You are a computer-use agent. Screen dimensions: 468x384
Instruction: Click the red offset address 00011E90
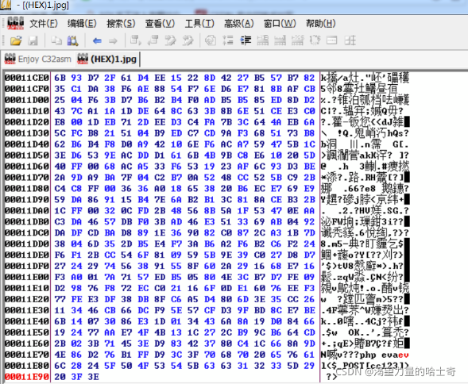tap(27, 377)
